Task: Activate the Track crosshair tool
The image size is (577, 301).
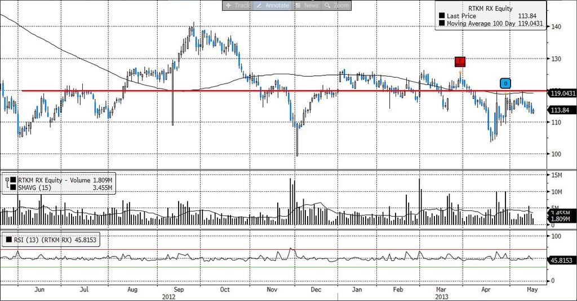Action: tap(238, 6)
